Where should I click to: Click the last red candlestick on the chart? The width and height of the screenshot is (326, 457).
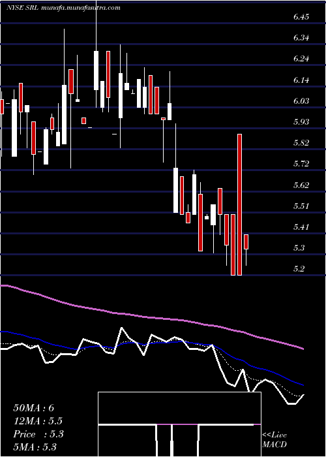coord(246,242)
